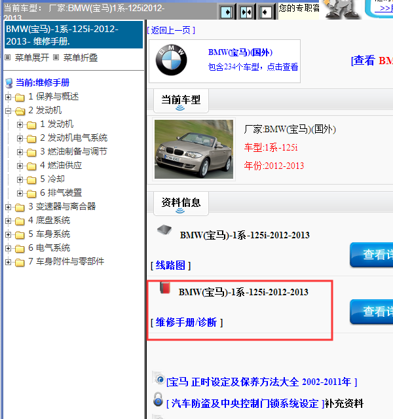Click the right-arrow panel layout icon
Image resolution: width=393 pixels, height=419 pixels.
click(x=227, y=12)
